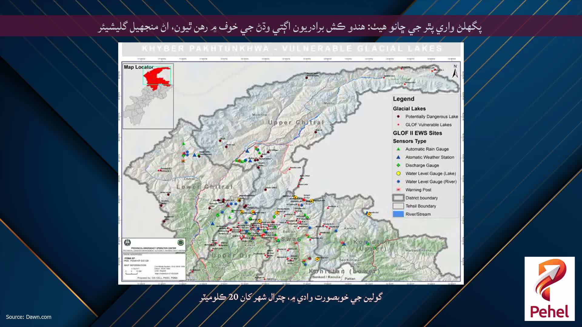Click the Tehsil Boundary legend box

click(x=398, y=206)
